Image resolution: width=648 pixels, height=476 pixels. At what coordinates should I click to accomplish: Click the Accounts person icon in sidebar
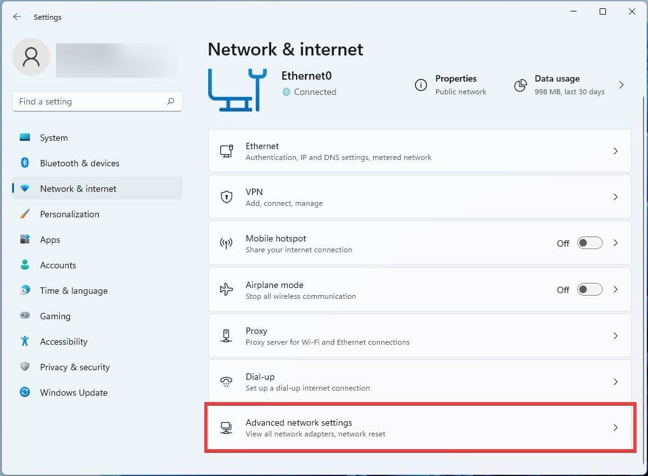pyautogui.click(x=25, y=264)
